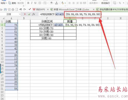Click the Wrap Text (自动换行) button
128x100 pixels.
[x=105, y=3]
